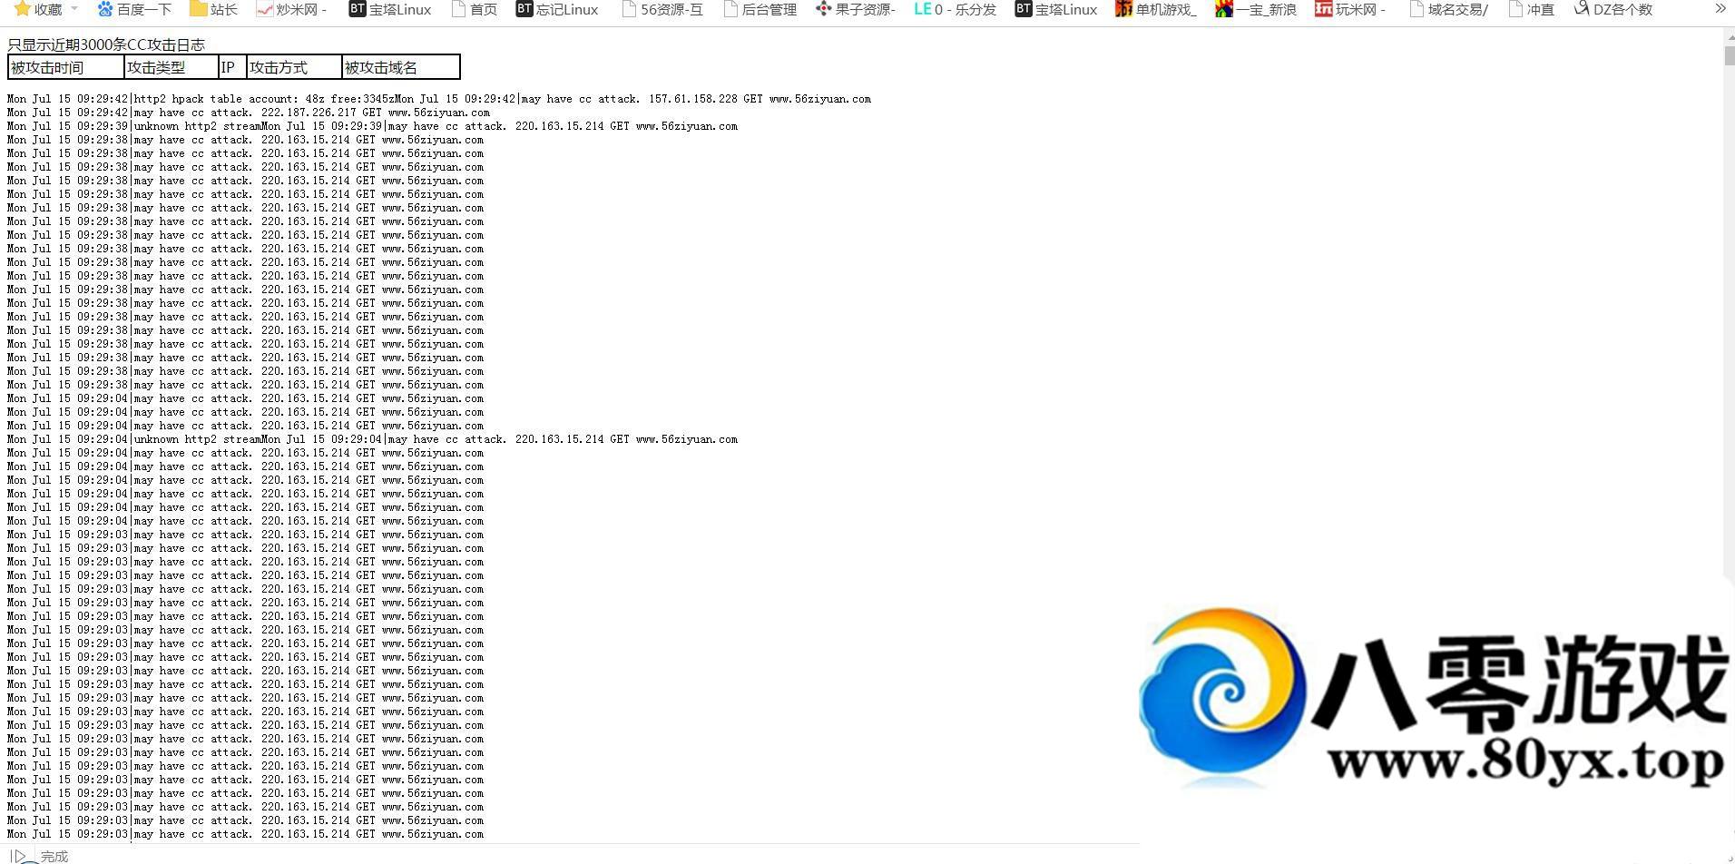Click the 被攻击域名 table header

[400, 67]
